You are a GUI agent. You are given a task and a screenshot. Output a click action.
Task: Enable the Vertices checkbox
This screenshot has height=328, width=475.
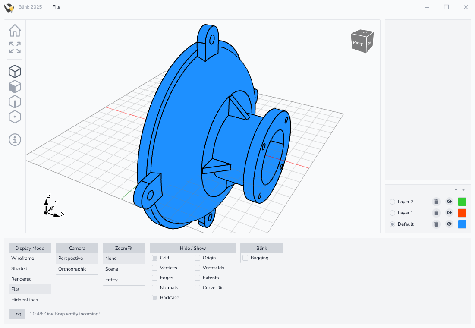coord(155,268)
